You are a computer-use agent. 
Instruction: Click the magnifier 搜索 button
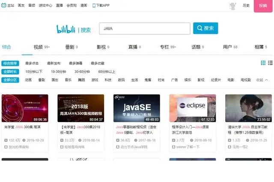click(205, 28)
